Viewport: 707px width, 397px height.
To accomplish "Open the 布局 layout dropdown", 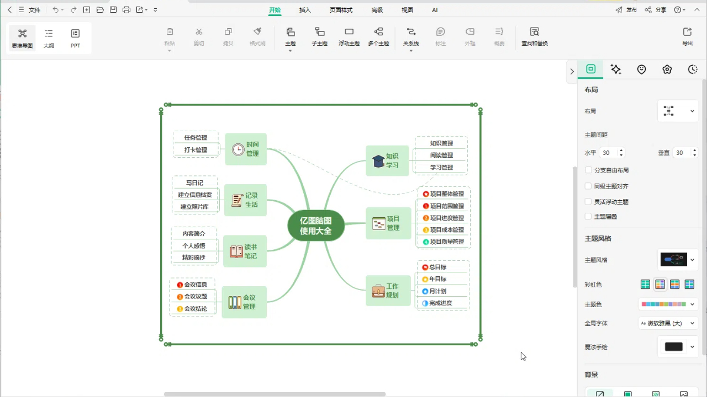I will [x=678, y=111].
